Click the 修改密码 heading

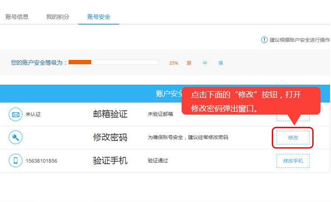click(x=110, y=137)
